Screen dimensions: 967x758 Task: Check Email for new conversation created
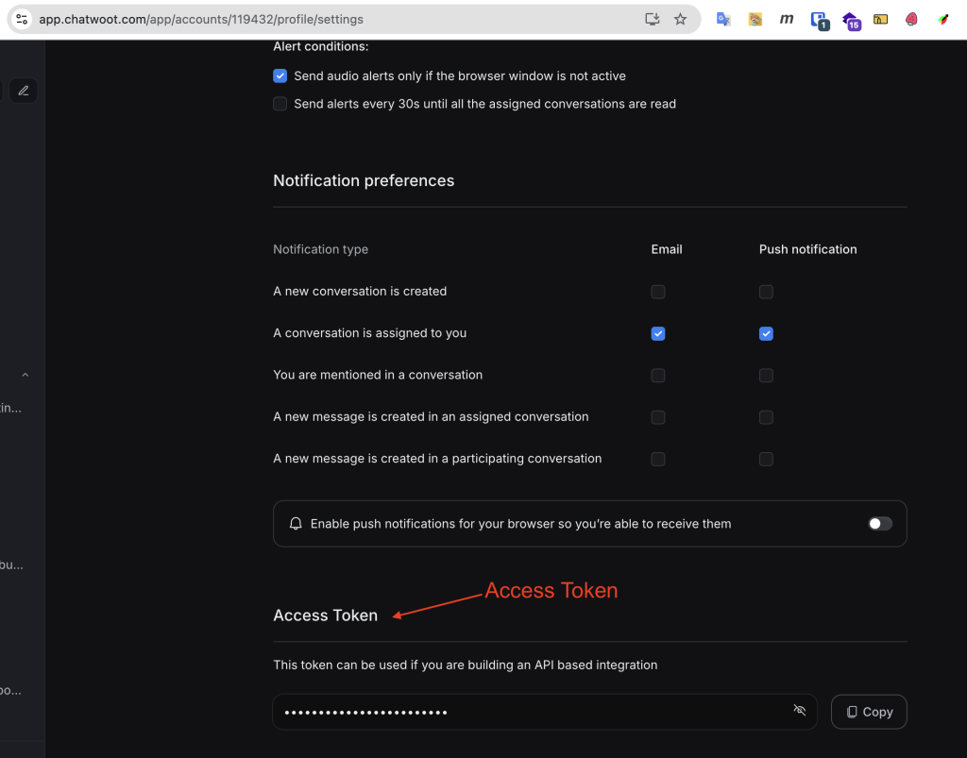(x=658, y=292)
